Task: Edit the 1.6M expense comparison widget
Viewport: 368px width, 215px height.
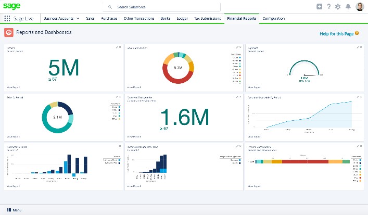Action: [x=237, y=97]
